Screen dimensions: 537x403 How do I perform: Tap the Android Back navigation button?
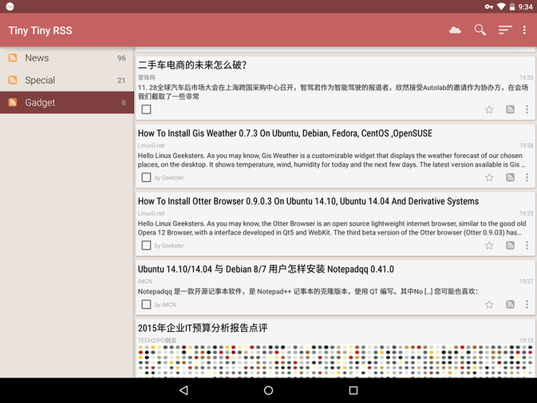tap(184, 390)
